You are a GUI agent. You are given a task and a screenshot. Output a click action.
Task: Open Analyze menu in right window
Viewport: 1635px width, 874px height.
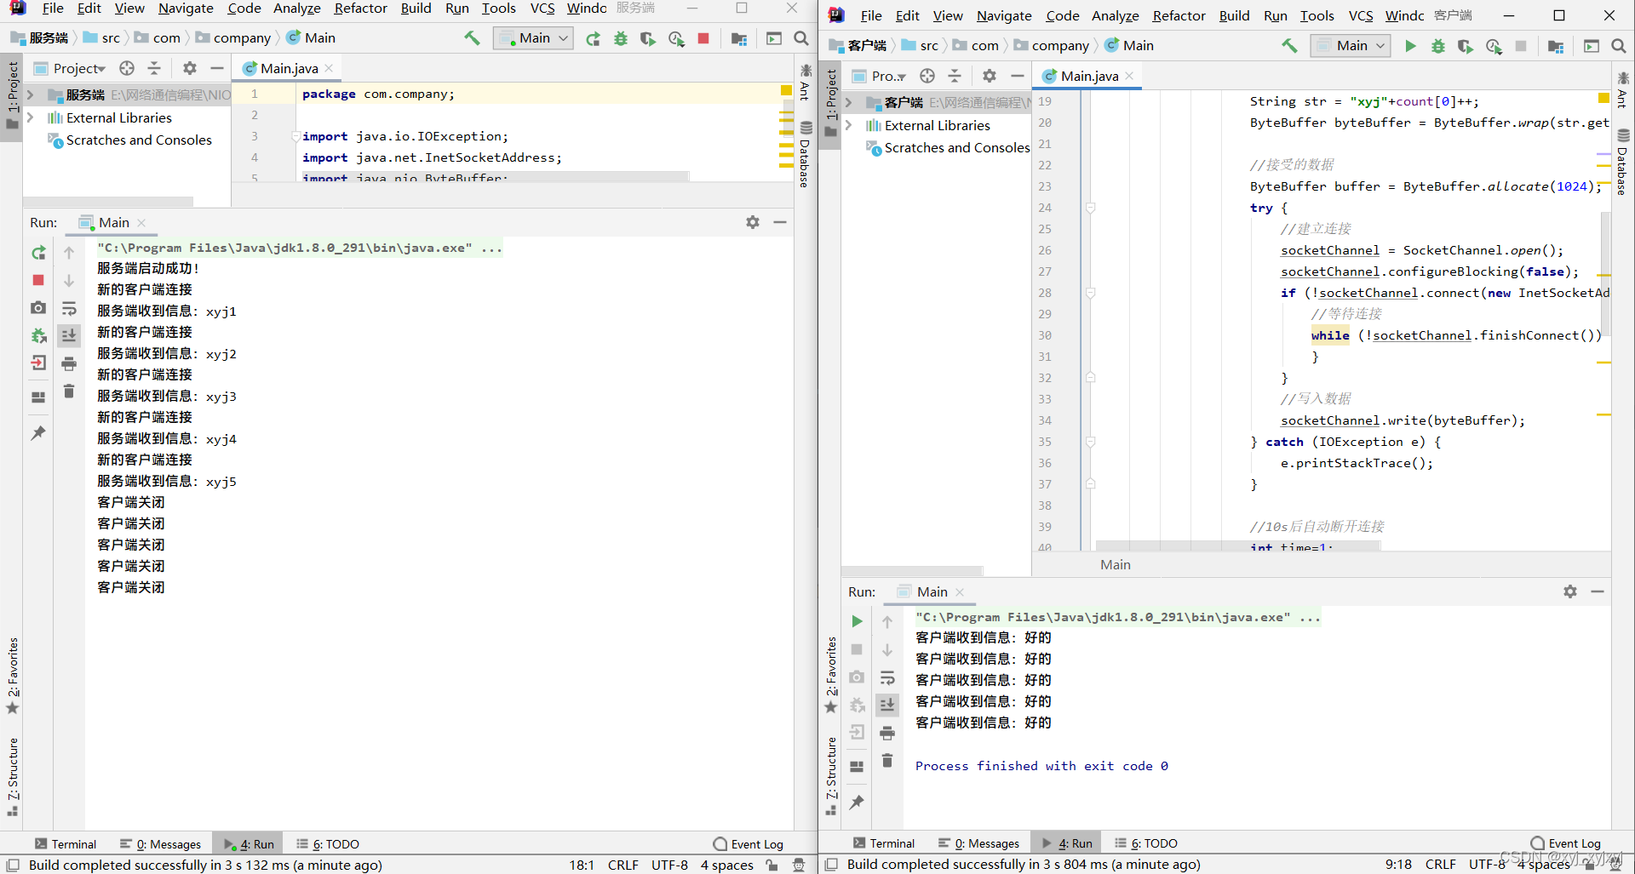pyautogui.click(x=1116, y=16)
